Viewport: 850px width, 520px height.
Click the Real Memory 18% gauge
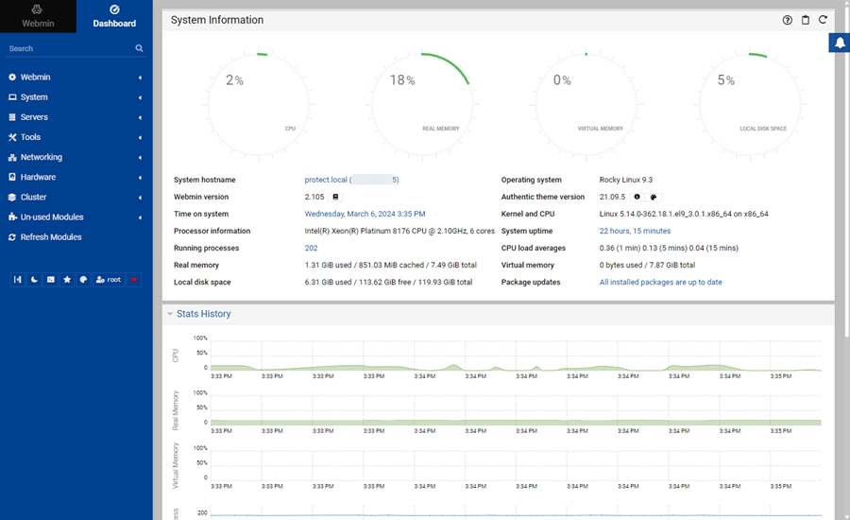[x=421, y=95]
